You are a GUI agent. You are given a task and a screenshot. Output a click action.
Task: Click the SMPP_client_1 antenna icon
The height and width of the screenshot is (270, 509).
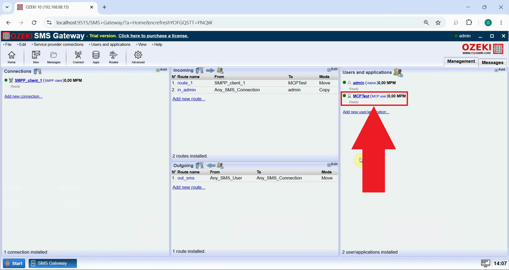click(11, 80)
